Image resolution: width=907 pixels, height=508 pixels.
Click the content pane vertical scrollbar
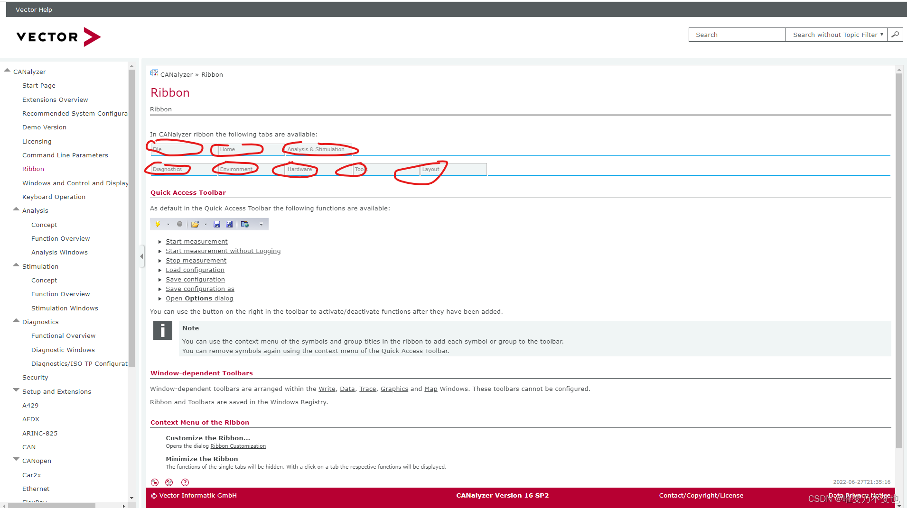coord(899,261)
